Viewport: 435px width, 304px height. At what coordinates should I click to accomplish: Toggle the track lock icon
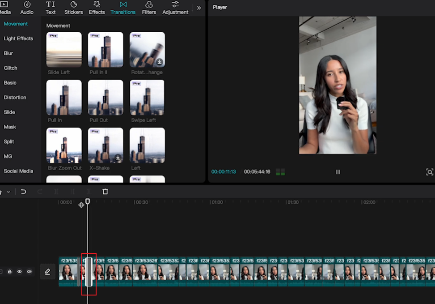pyautogui.click(x=10, y=271)
